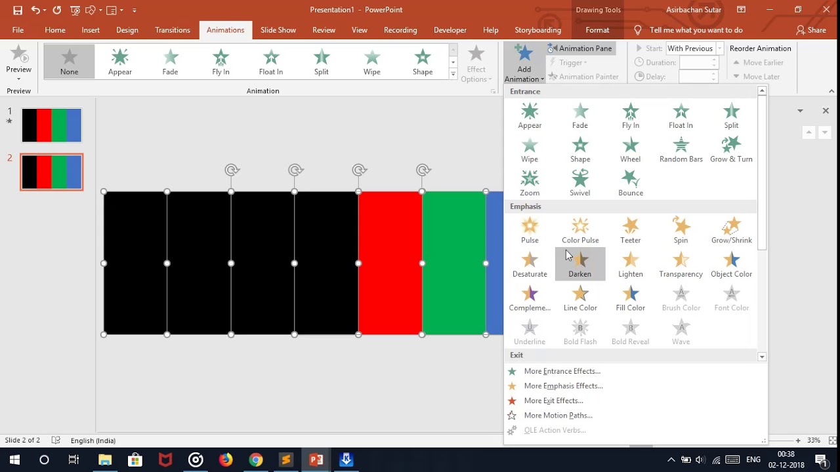Image resolution: width=840 pixels, height=472 pixels.
Task: Open File Explorer from the taskbar
Action: coord(105,460)
